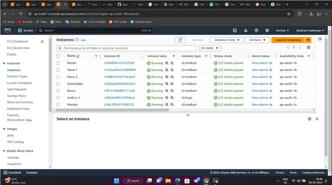The width and height of the screenshot is (332, 185).
Task: Check the Master instance checkbox
Action: tap(58, 63)
